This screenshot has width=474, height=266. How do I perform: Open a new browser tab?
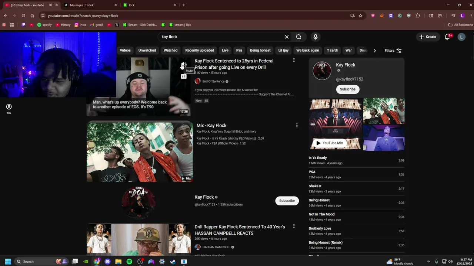pyautogui.click(x=184, y=5)
